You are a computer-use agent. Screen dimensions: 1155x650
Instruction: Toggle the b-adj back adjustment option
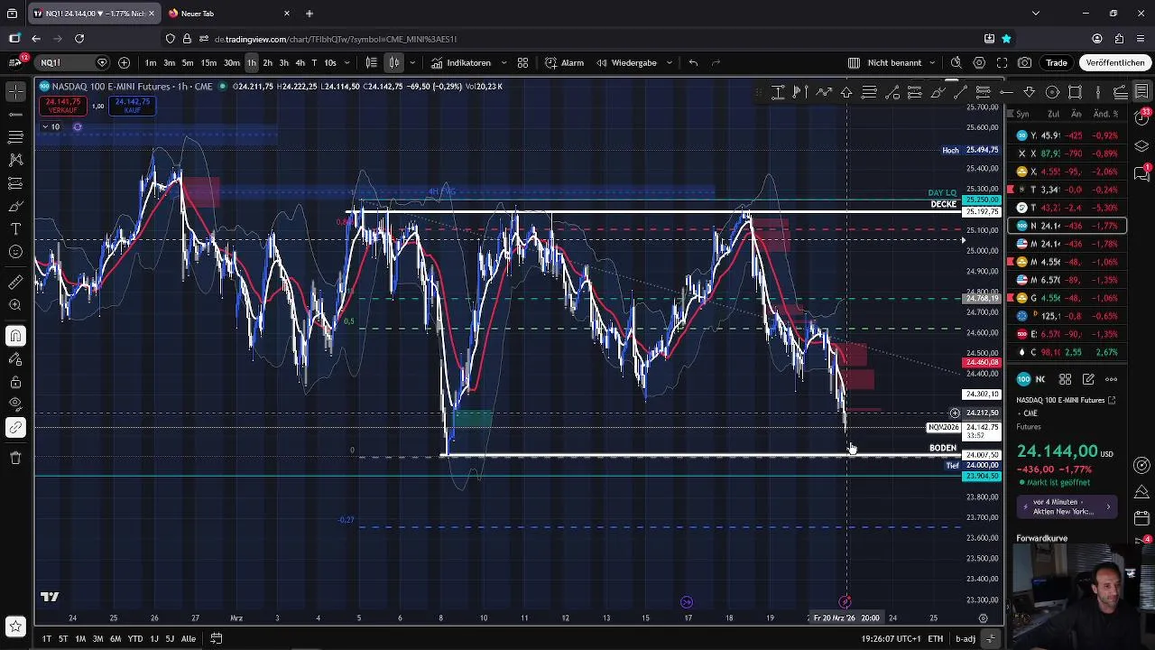pyautogui.click(x=966, y=638)
